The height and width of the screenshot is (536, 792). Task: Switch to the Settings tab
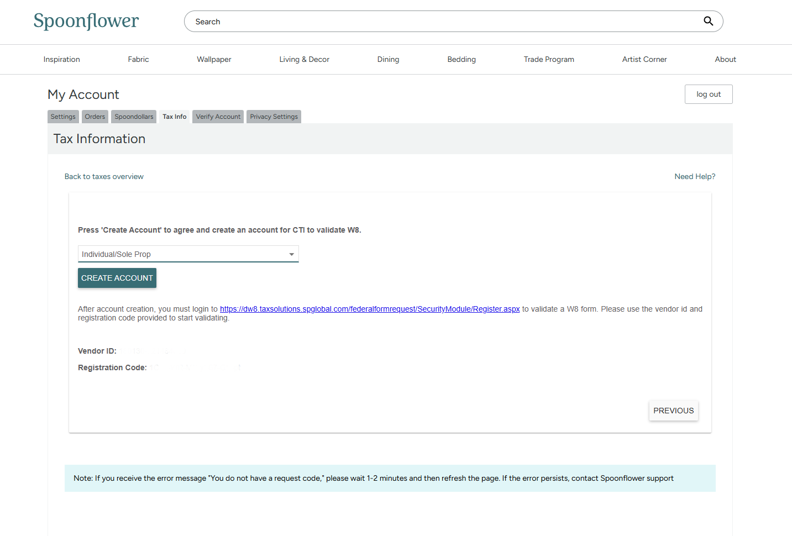[63, 117]
